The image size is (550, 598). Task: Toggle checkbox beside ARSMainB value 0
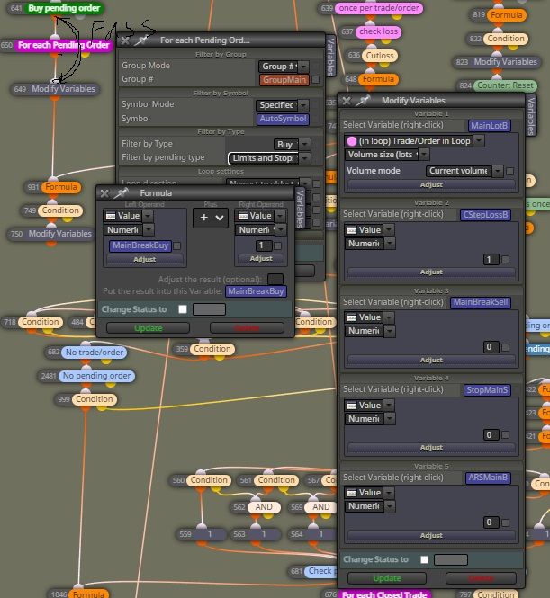click(x=505, y=522)
